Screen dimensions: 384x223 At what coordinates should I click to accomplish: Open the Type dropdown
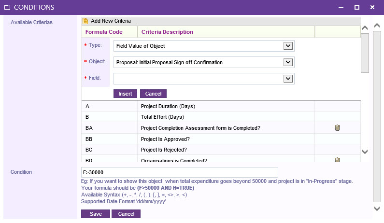click(288, 46)
